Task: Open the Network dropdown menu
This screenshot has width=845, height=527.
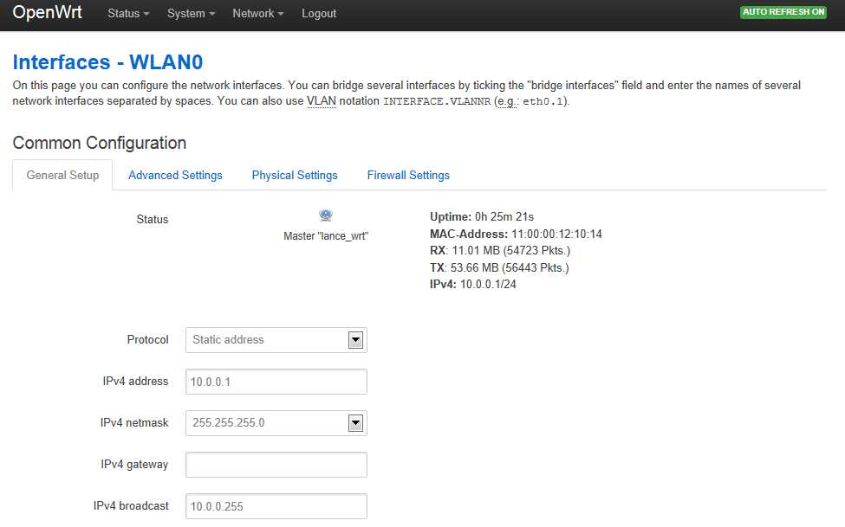Action: tap(257, 14)
